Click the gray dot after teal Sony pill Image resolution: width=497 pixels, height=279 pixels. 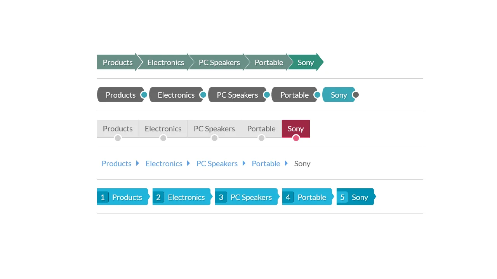tap(355, 95)
